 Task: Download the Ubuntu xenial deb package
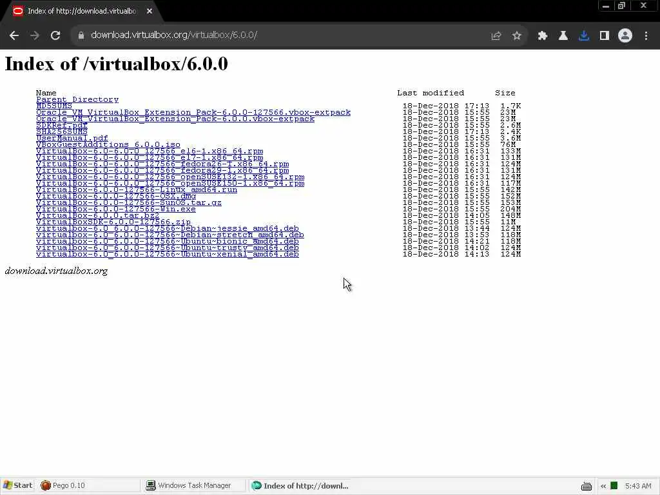pyautogui.click(x=168, y=254)
